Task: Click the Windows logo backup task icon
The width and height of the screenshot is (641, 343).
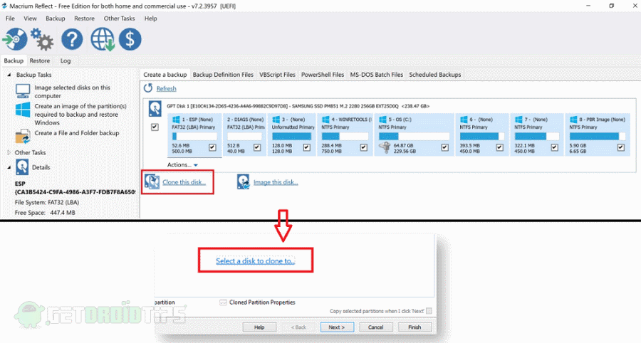Action: tap(23, 110)
